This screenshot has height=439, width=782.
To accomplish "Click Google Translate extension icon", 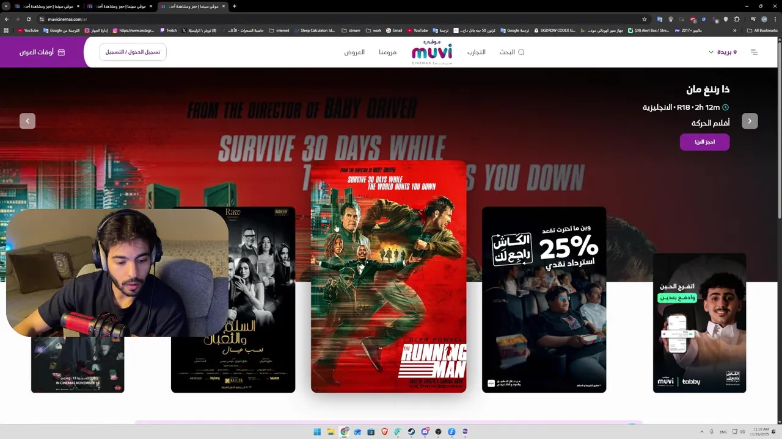I will point(660,19).
